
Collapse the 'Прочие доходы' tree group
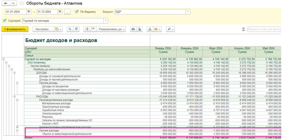(x=17, y=83)
